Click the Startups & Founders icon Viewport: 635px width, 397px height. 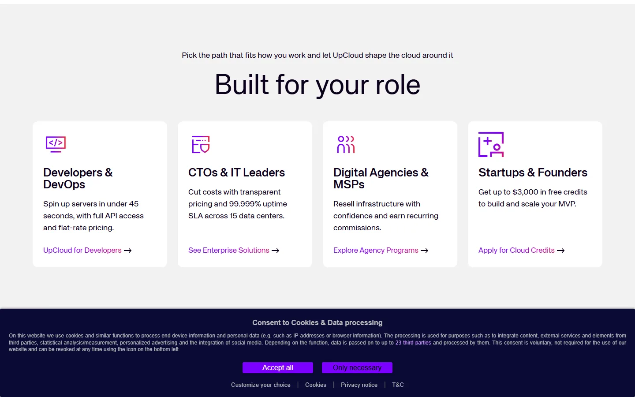click(491, 144)
